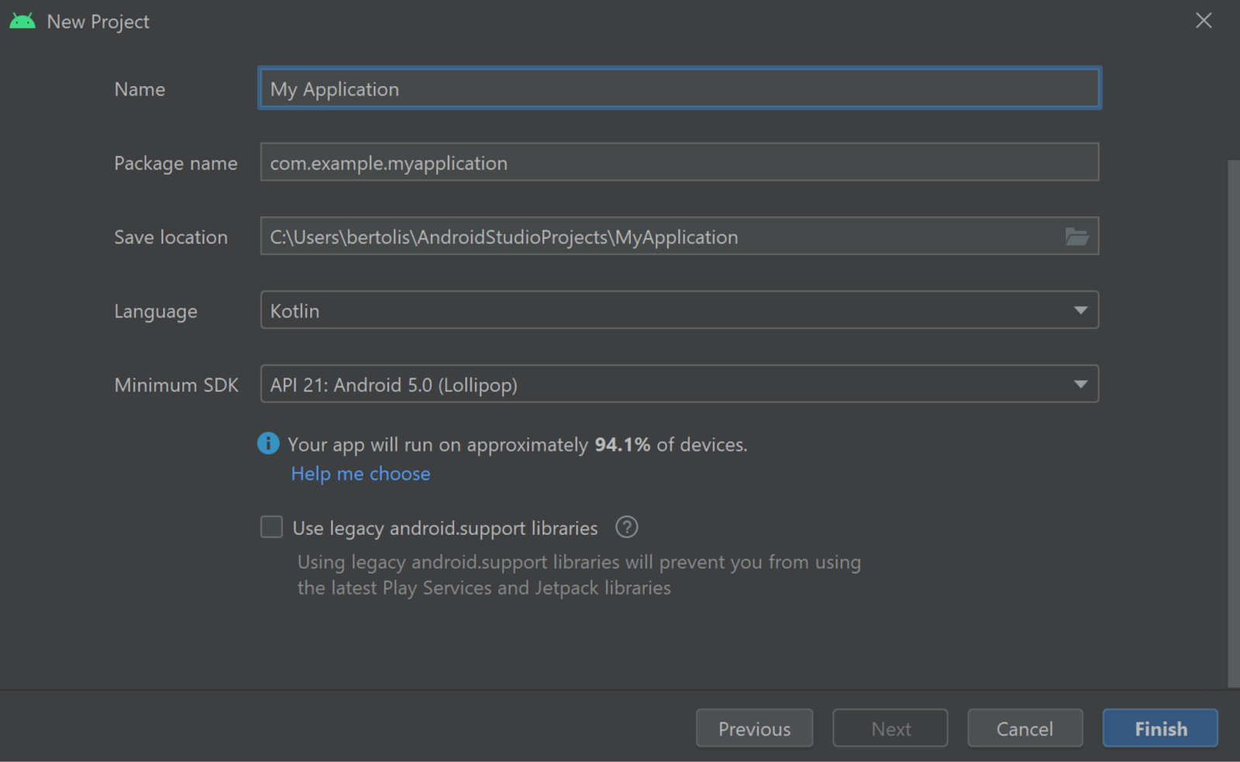The height and width of the screenshot is (762, 1240).
Task: Click the help question mark beside legacy libraries
Action: click(x=626, y=528)
